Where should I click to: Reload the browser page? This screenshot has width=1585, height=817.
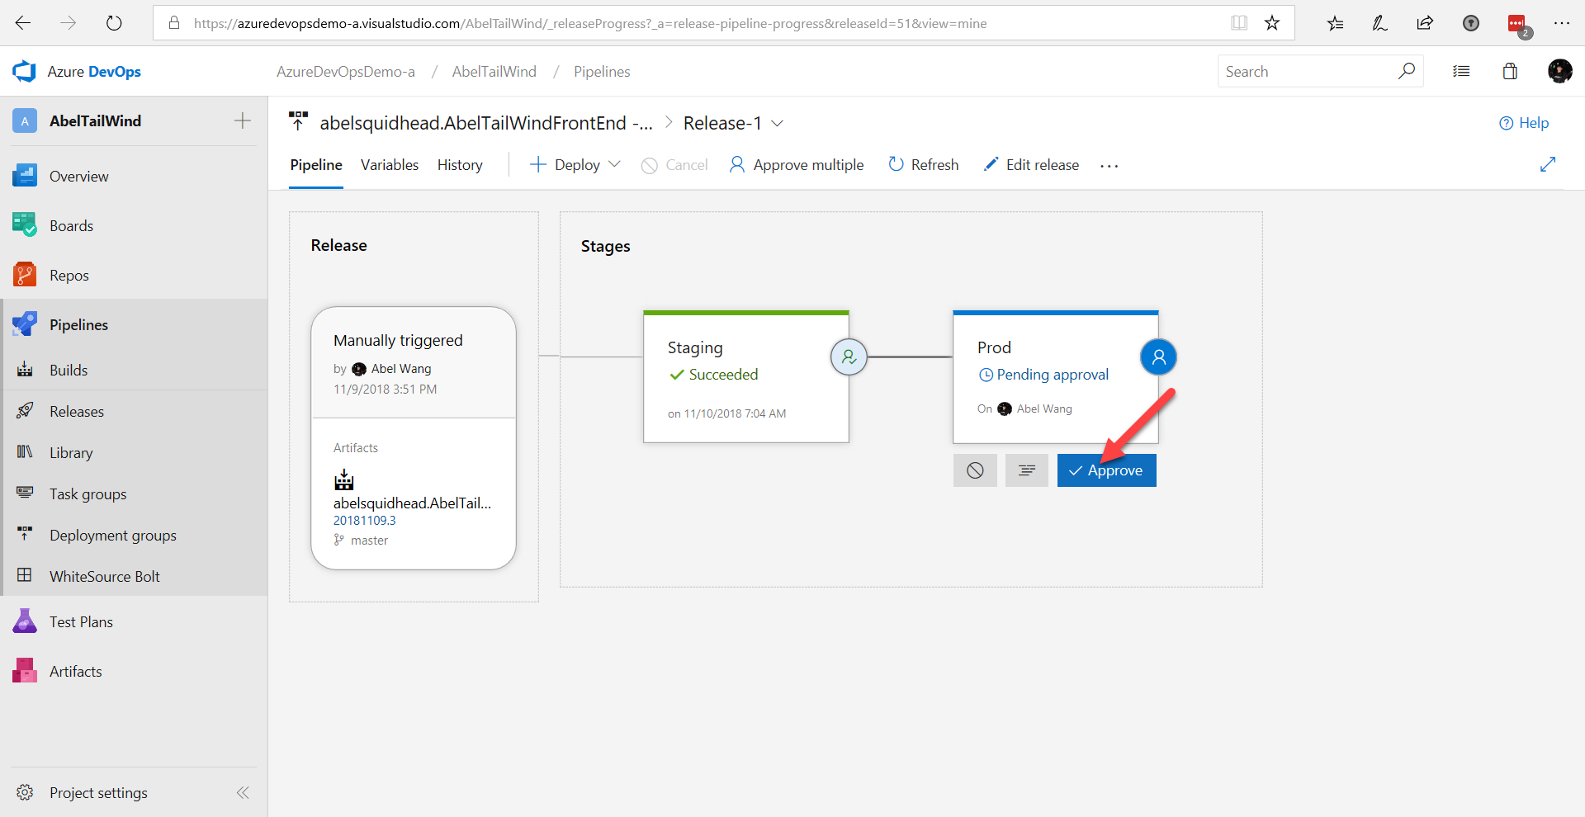click(114, 23)
